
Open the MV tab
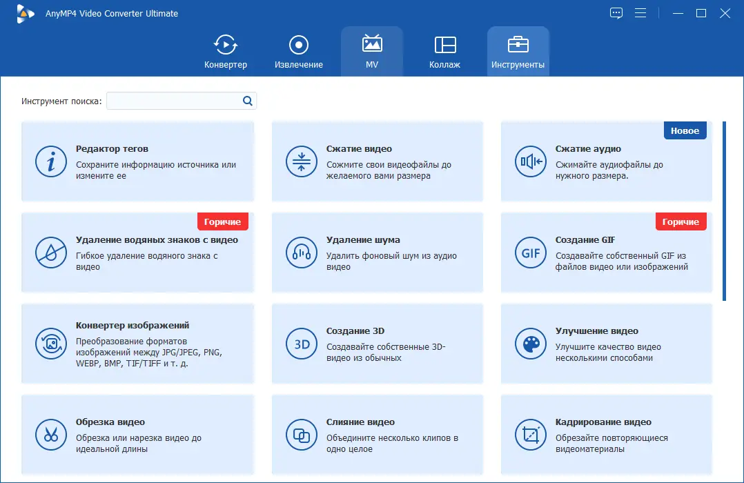tap(372, 51)
